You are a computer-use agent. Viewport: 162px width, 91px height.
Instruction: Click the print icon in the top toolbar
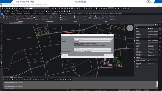(17, 8)
